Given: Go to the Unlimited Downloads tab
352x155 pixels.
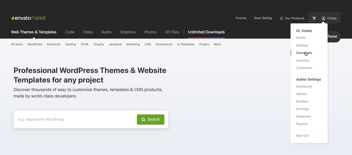Looking at the screenshot, I should click(x=206, y=32).
